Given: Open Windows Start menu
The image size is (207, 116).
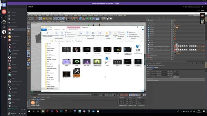Looking at the screenshot, I should click(x=29, y=111).
